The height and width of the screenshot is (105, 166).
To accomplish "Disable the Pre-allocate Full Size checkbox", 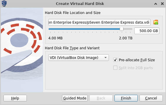I will point(115,60).
